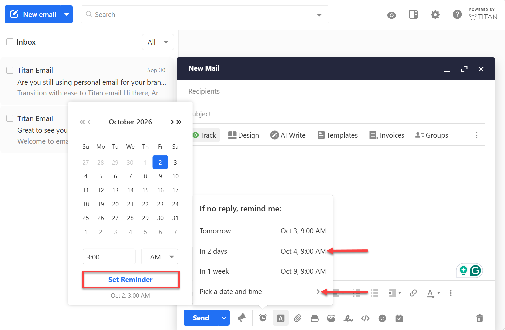Click the October 2026 month title
Image resolution: width=505 pixels, height=330 pixels.
click(130, 122)
